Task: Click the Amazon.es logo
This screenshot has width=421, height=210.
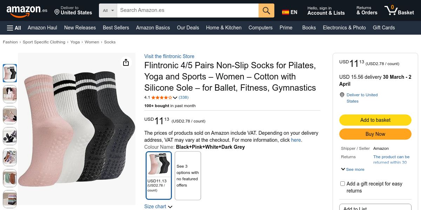Action: coord(27,11)
